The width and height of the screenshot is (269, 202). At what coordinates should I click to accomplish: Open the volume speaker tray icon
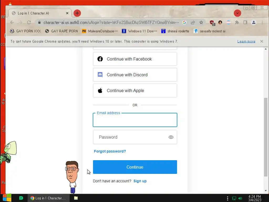tap(240, 198)
